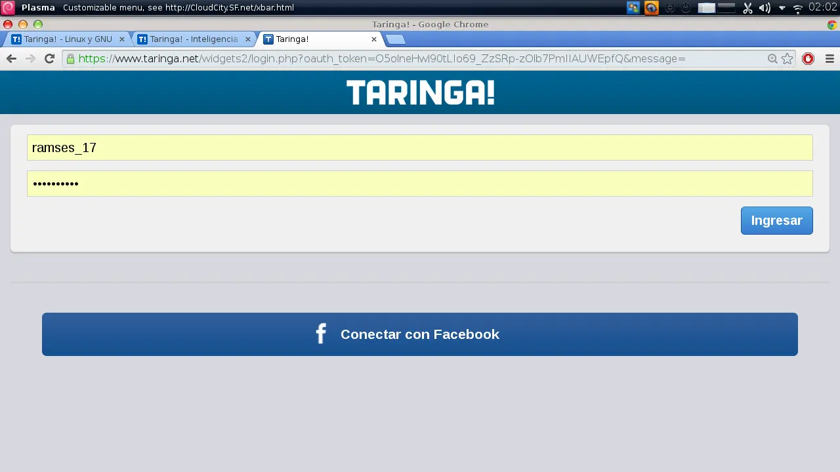
Task: Click the Chrome logo in title bar
Action: (x=832, y=25)
